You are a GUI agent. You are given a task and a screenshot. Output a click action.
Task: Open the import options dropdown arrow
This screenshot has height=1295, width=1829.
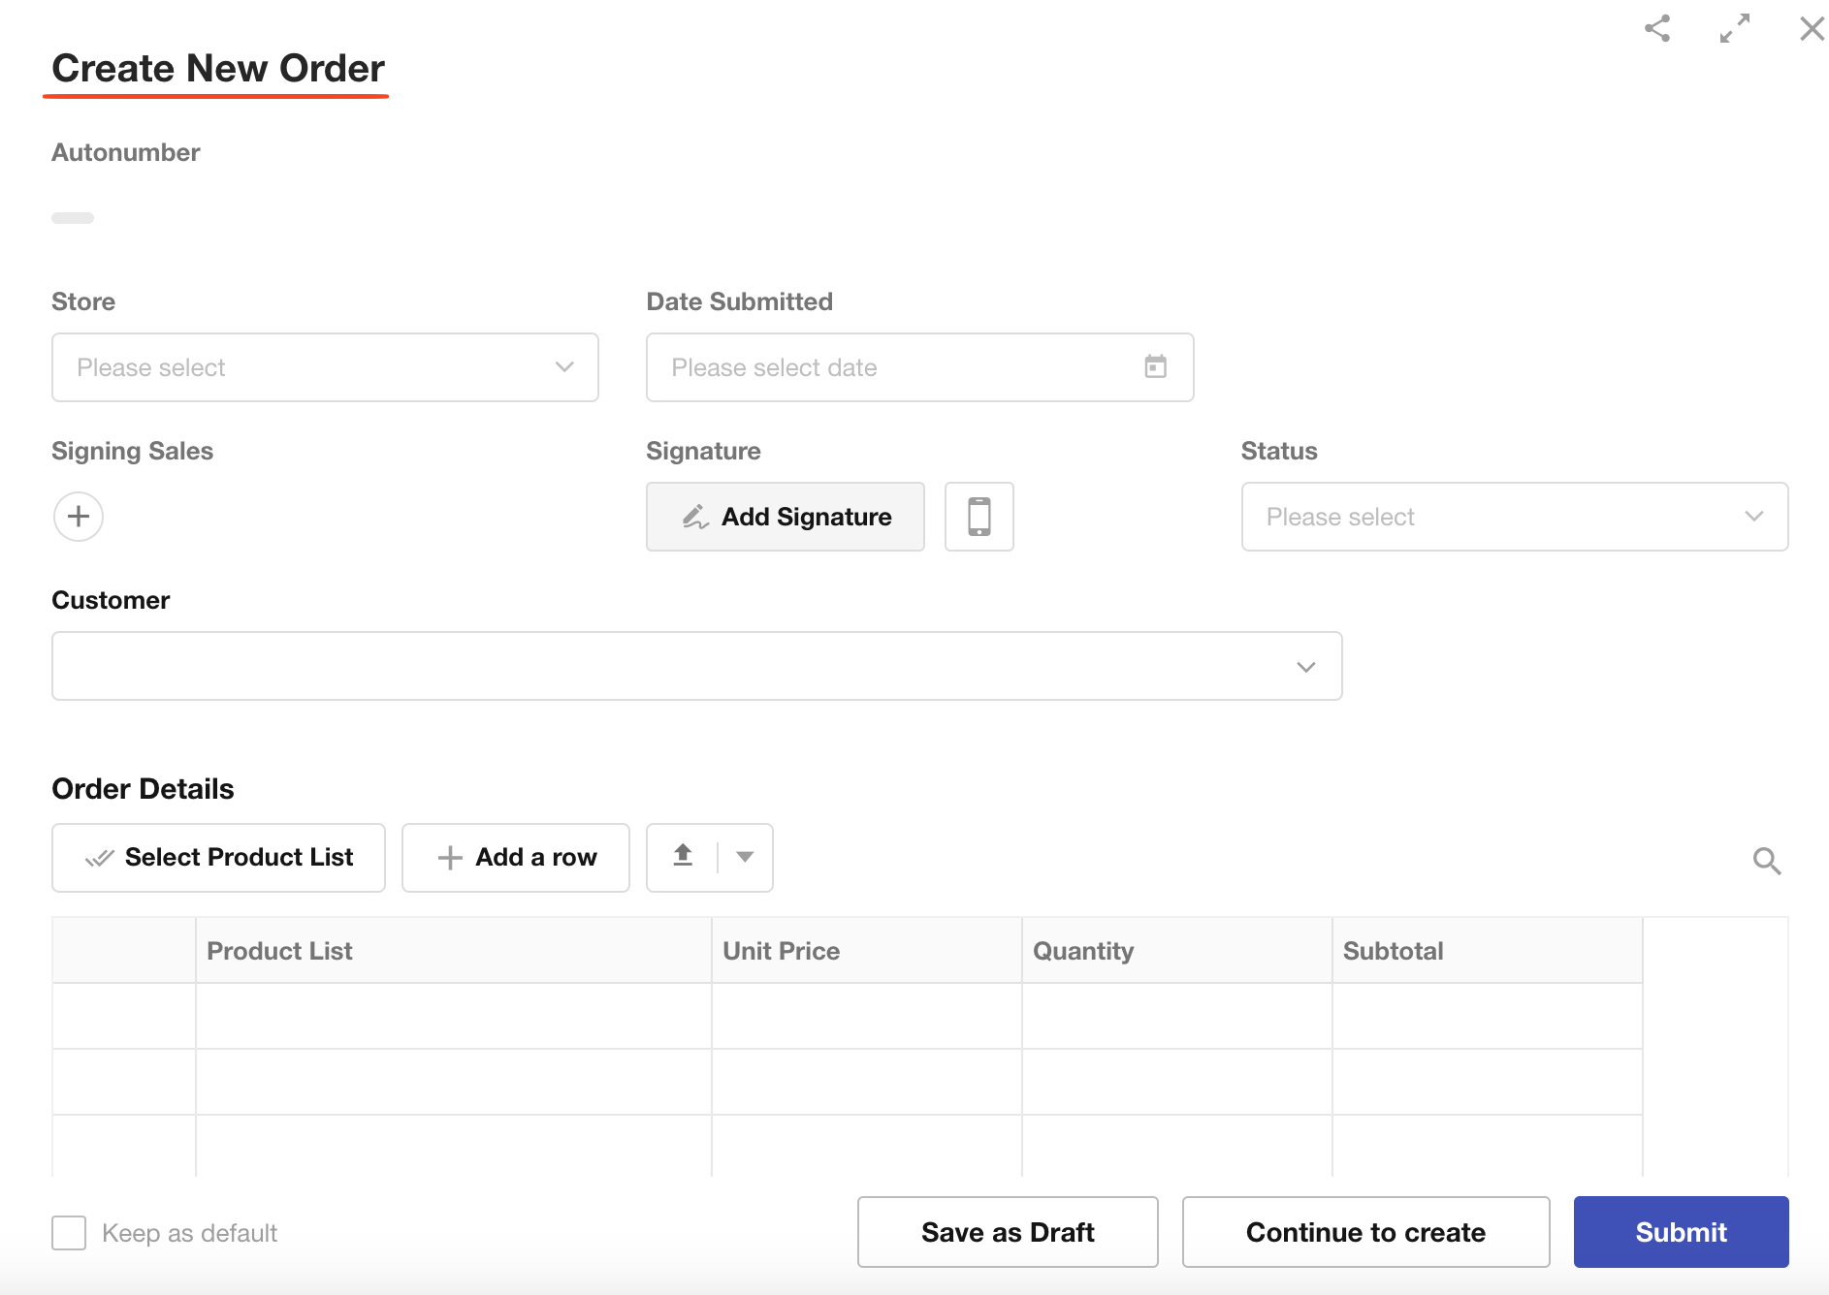point(745,857)
